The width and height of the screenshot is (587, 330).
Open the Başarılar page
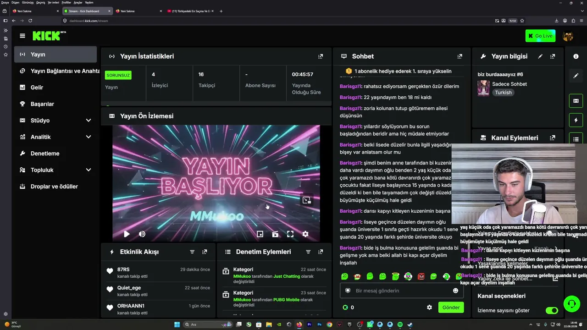55,104
